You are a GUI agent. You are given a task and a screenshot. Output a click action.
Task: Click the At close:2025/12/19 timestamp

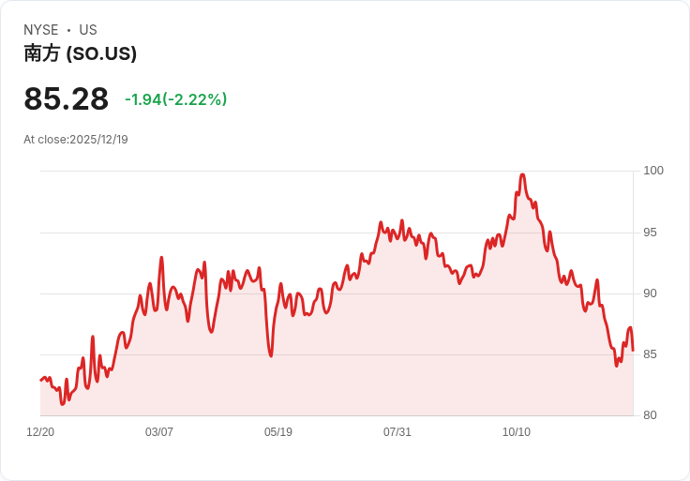pos(76,140)
